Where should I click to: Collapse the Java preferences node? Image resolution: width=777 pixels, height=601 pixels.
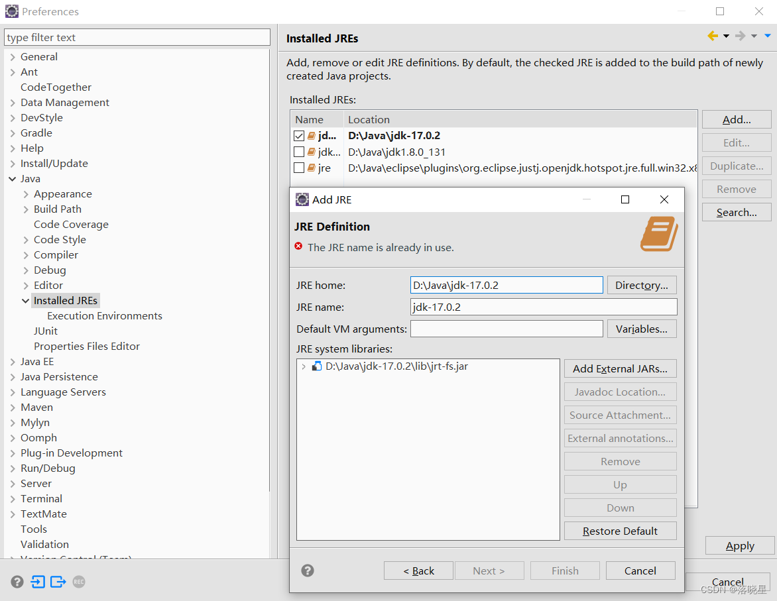click(x=13, y=179)
